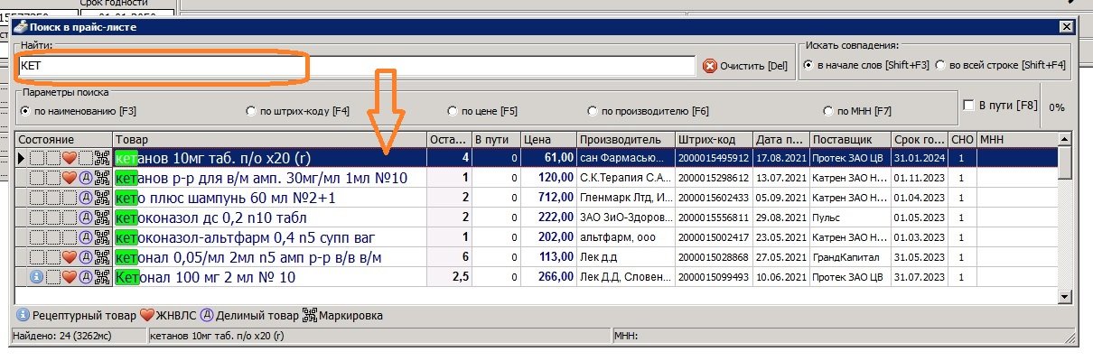Click the blue prescription icon on Кетонал 100 мг row

coord(36,277)
